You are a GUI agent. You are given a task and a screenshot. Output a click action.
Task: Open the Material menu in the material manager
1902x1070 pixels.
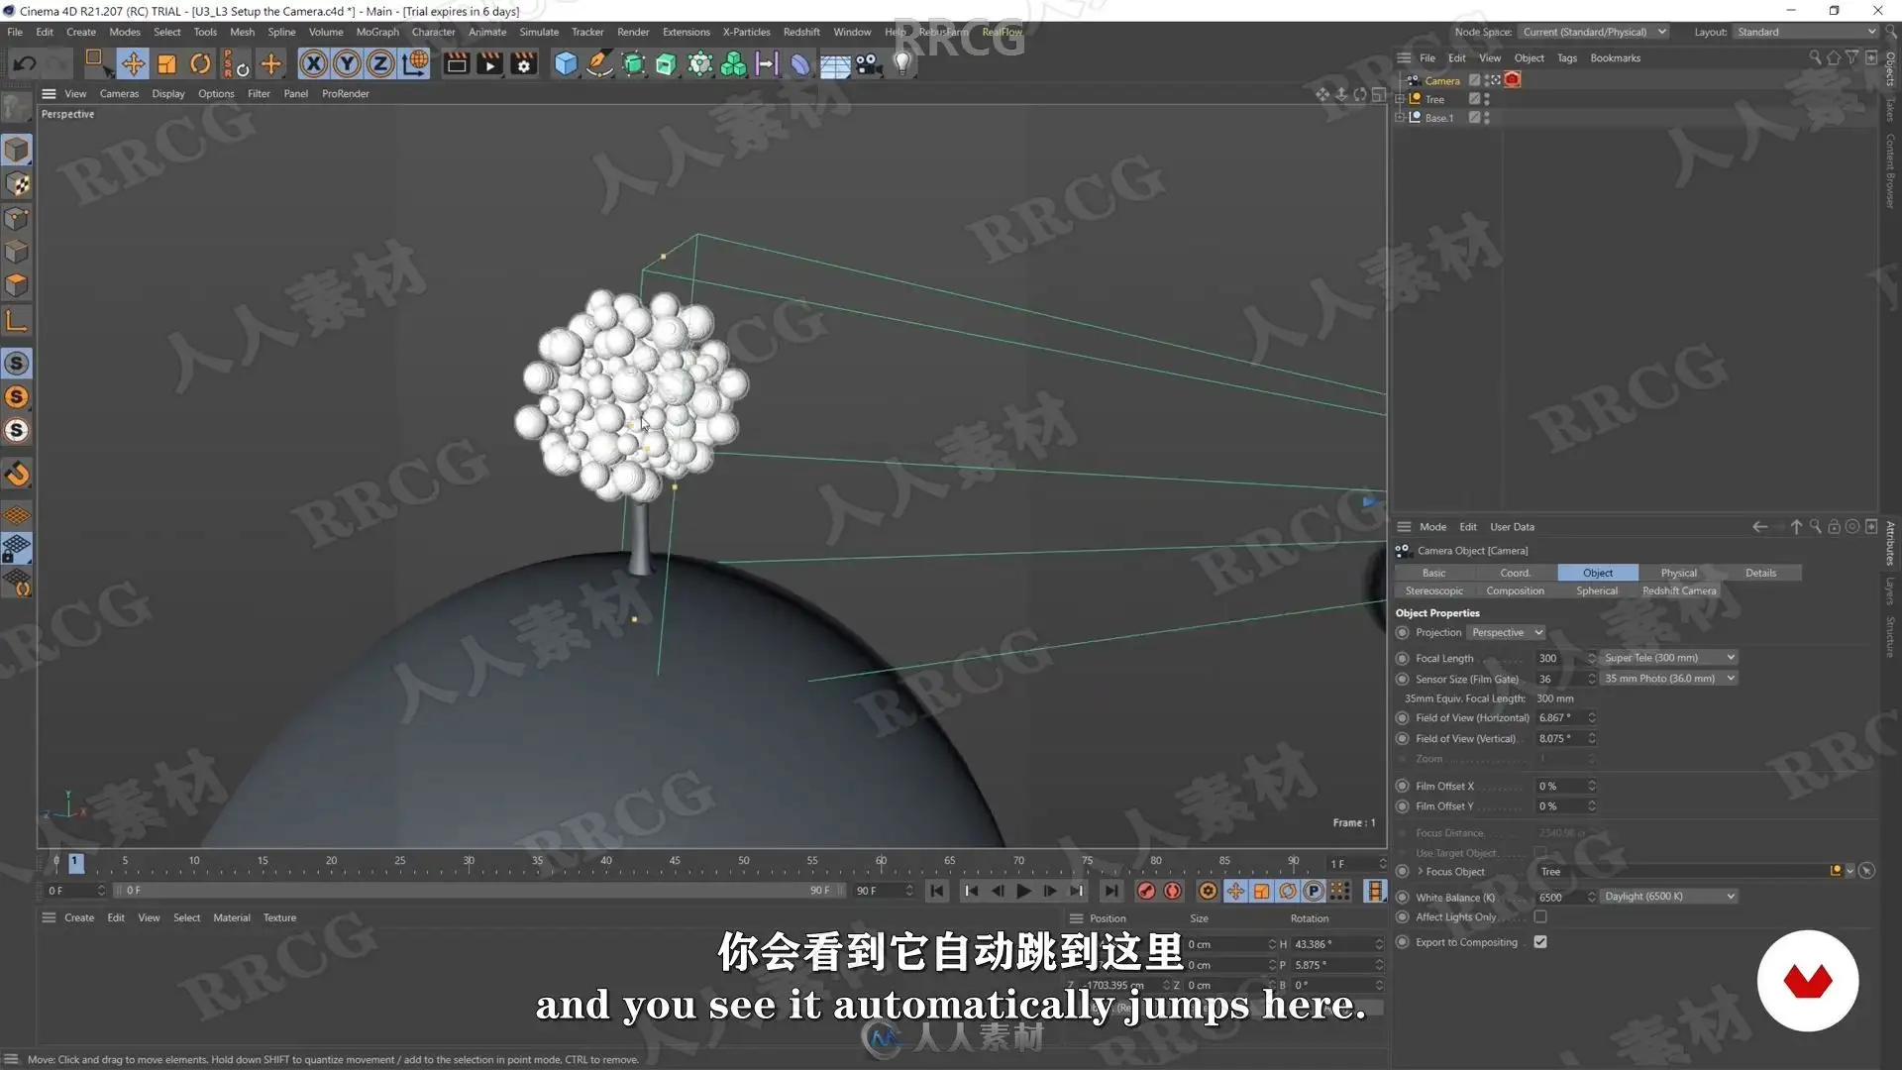[232, 918]
